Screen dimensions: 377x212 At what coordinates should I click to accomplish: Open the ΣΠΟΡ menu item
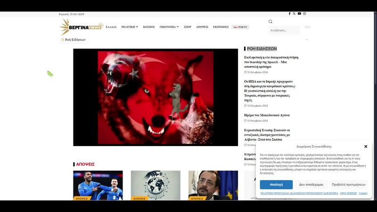[x=188, y=27]
